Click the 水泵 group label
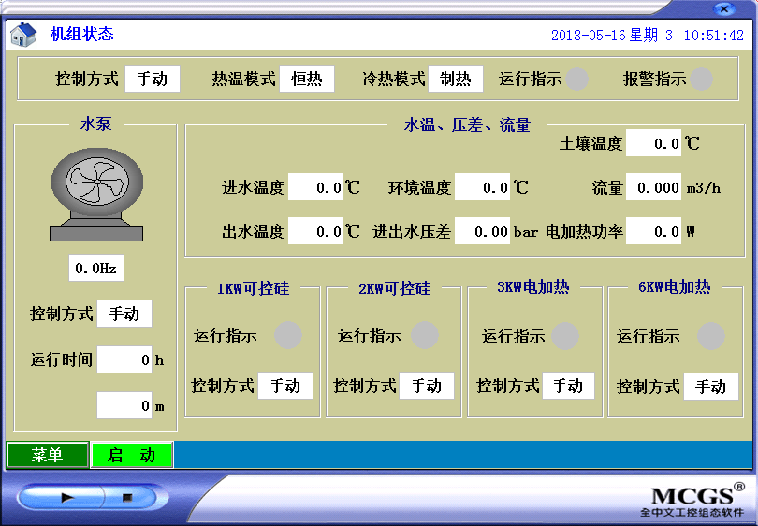 coord(96,124)
